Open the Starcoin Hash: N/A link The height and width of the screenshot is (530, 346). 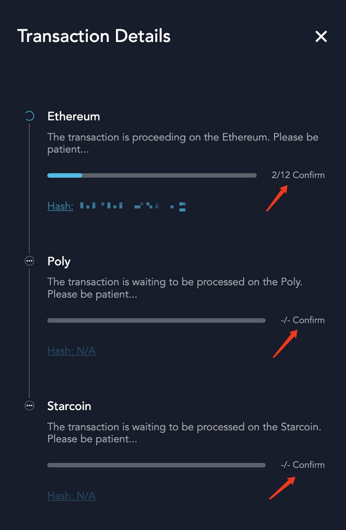pyautogui.click(x=71, y=495)
